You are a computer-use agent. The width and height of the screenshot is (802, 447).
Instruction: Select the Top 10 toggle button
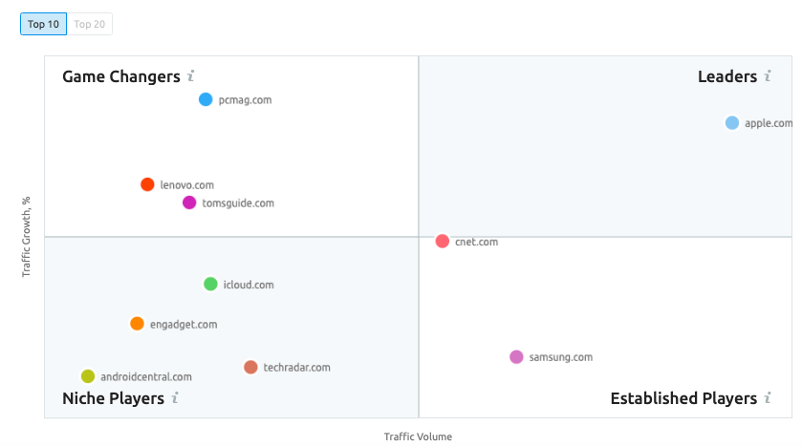43,24
